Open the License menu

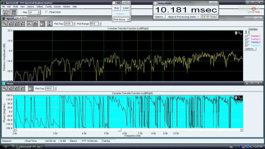click(x=57, y=7)
